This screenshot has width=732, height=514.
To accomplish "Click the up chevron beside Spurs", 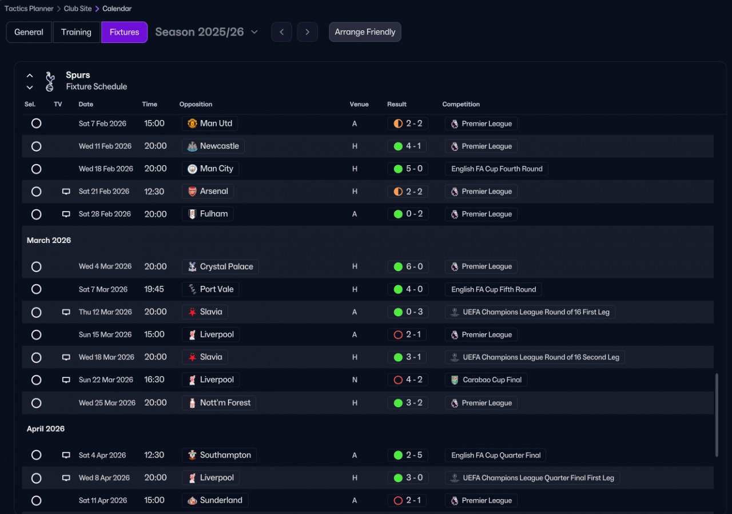I will point(30,75).
